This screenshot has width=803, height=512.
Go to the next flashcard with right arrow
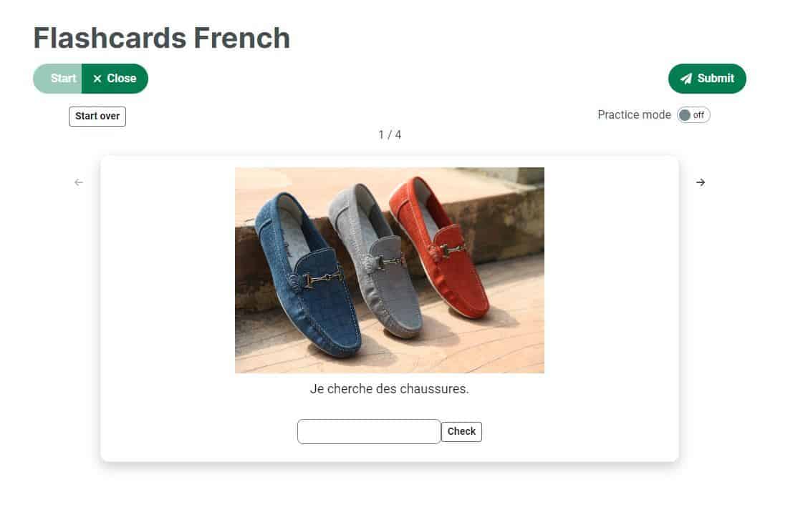pyautogui.click(x=700, y=182)
